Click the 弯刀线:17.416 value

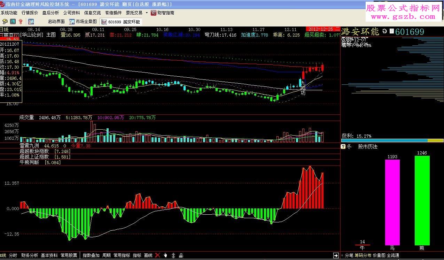tap(220, 35)
